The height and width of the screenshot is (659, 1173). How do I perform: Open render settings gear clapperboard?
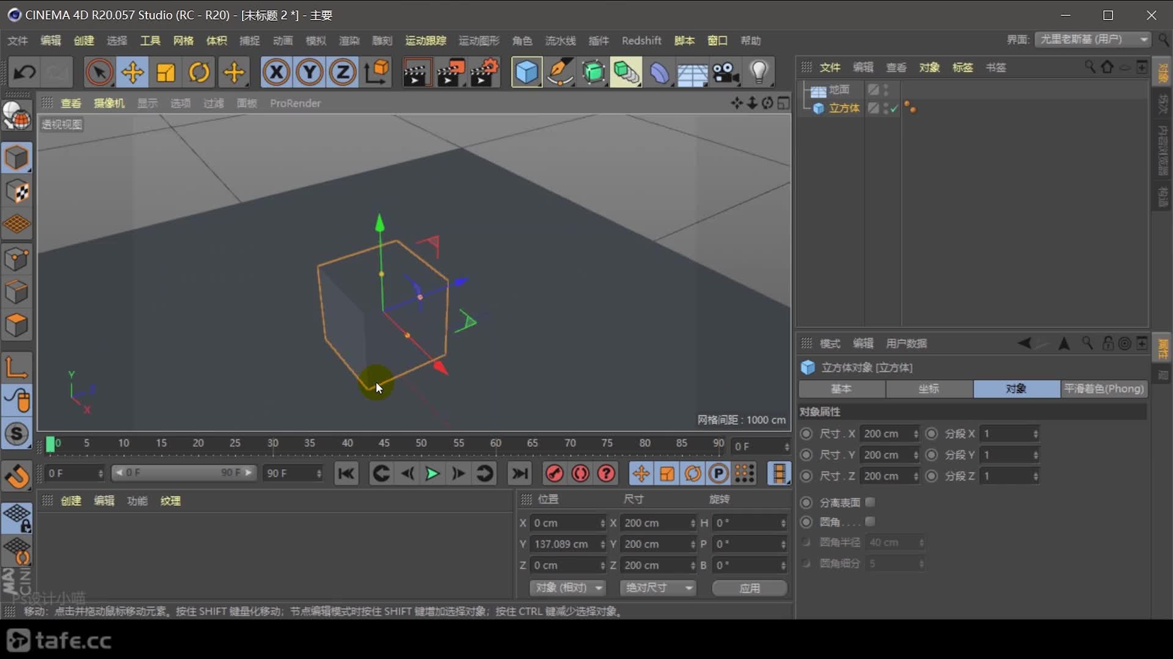(x=484, y=73)
